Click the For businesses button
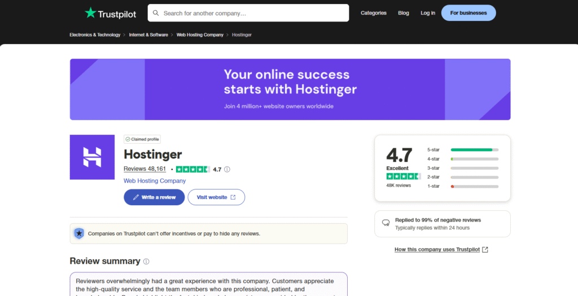Viewport: 578px width, 296px height. [x=468, y=13]
